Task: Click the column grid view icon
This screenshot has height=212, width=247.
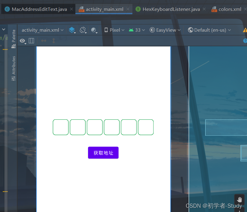Action: 31,41
